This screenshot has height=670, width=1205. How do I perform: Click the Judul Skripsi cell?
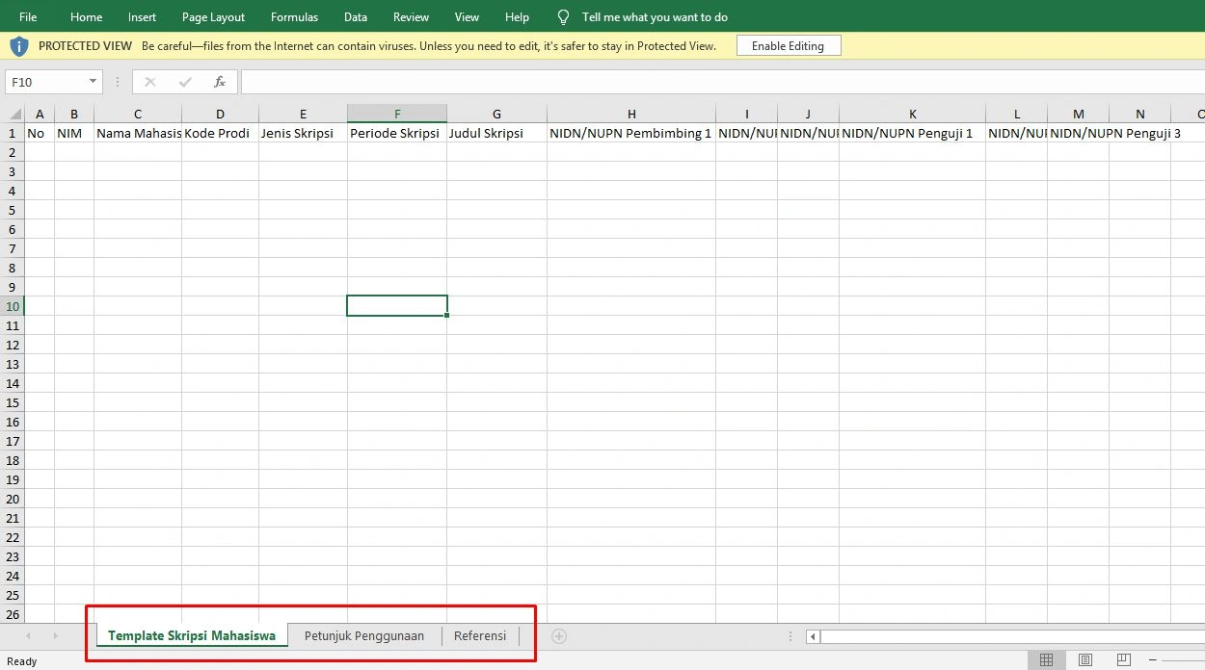point(496,133)
